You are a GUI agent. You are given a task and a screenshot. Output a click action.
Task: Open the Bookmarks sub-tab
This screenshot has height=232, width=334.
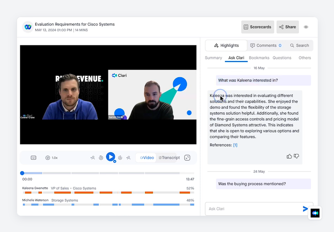click(259, 58)
